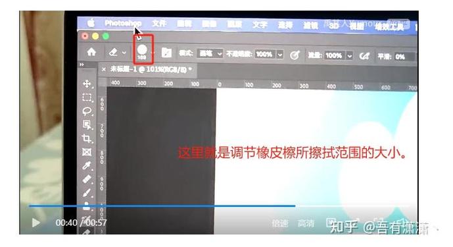Screen dimensions: 453x247
Task: Click the 平滑 0% smoothing field
Action: click(x=404, y=57)
